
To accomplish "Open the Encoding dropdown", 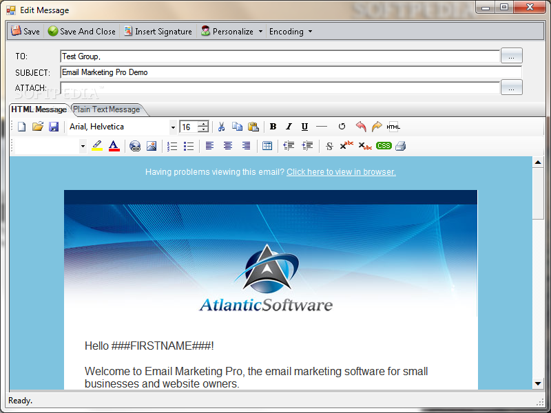I will coord(291,31).
